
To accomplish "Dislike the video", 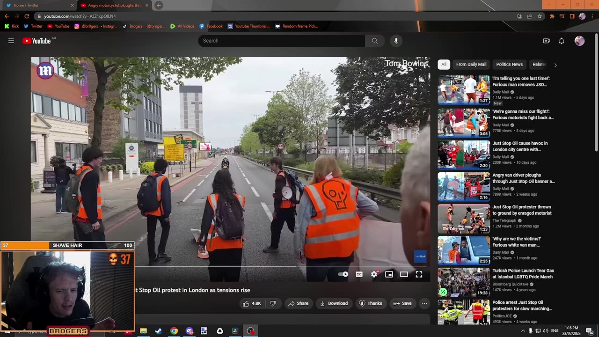I will 273,303.
